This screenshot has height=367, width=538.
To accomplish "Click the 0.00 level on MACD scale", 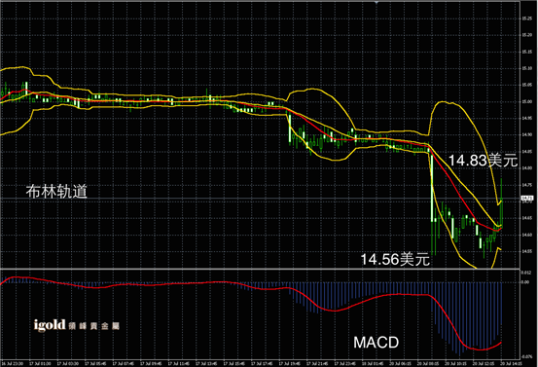I will (525, 282).
